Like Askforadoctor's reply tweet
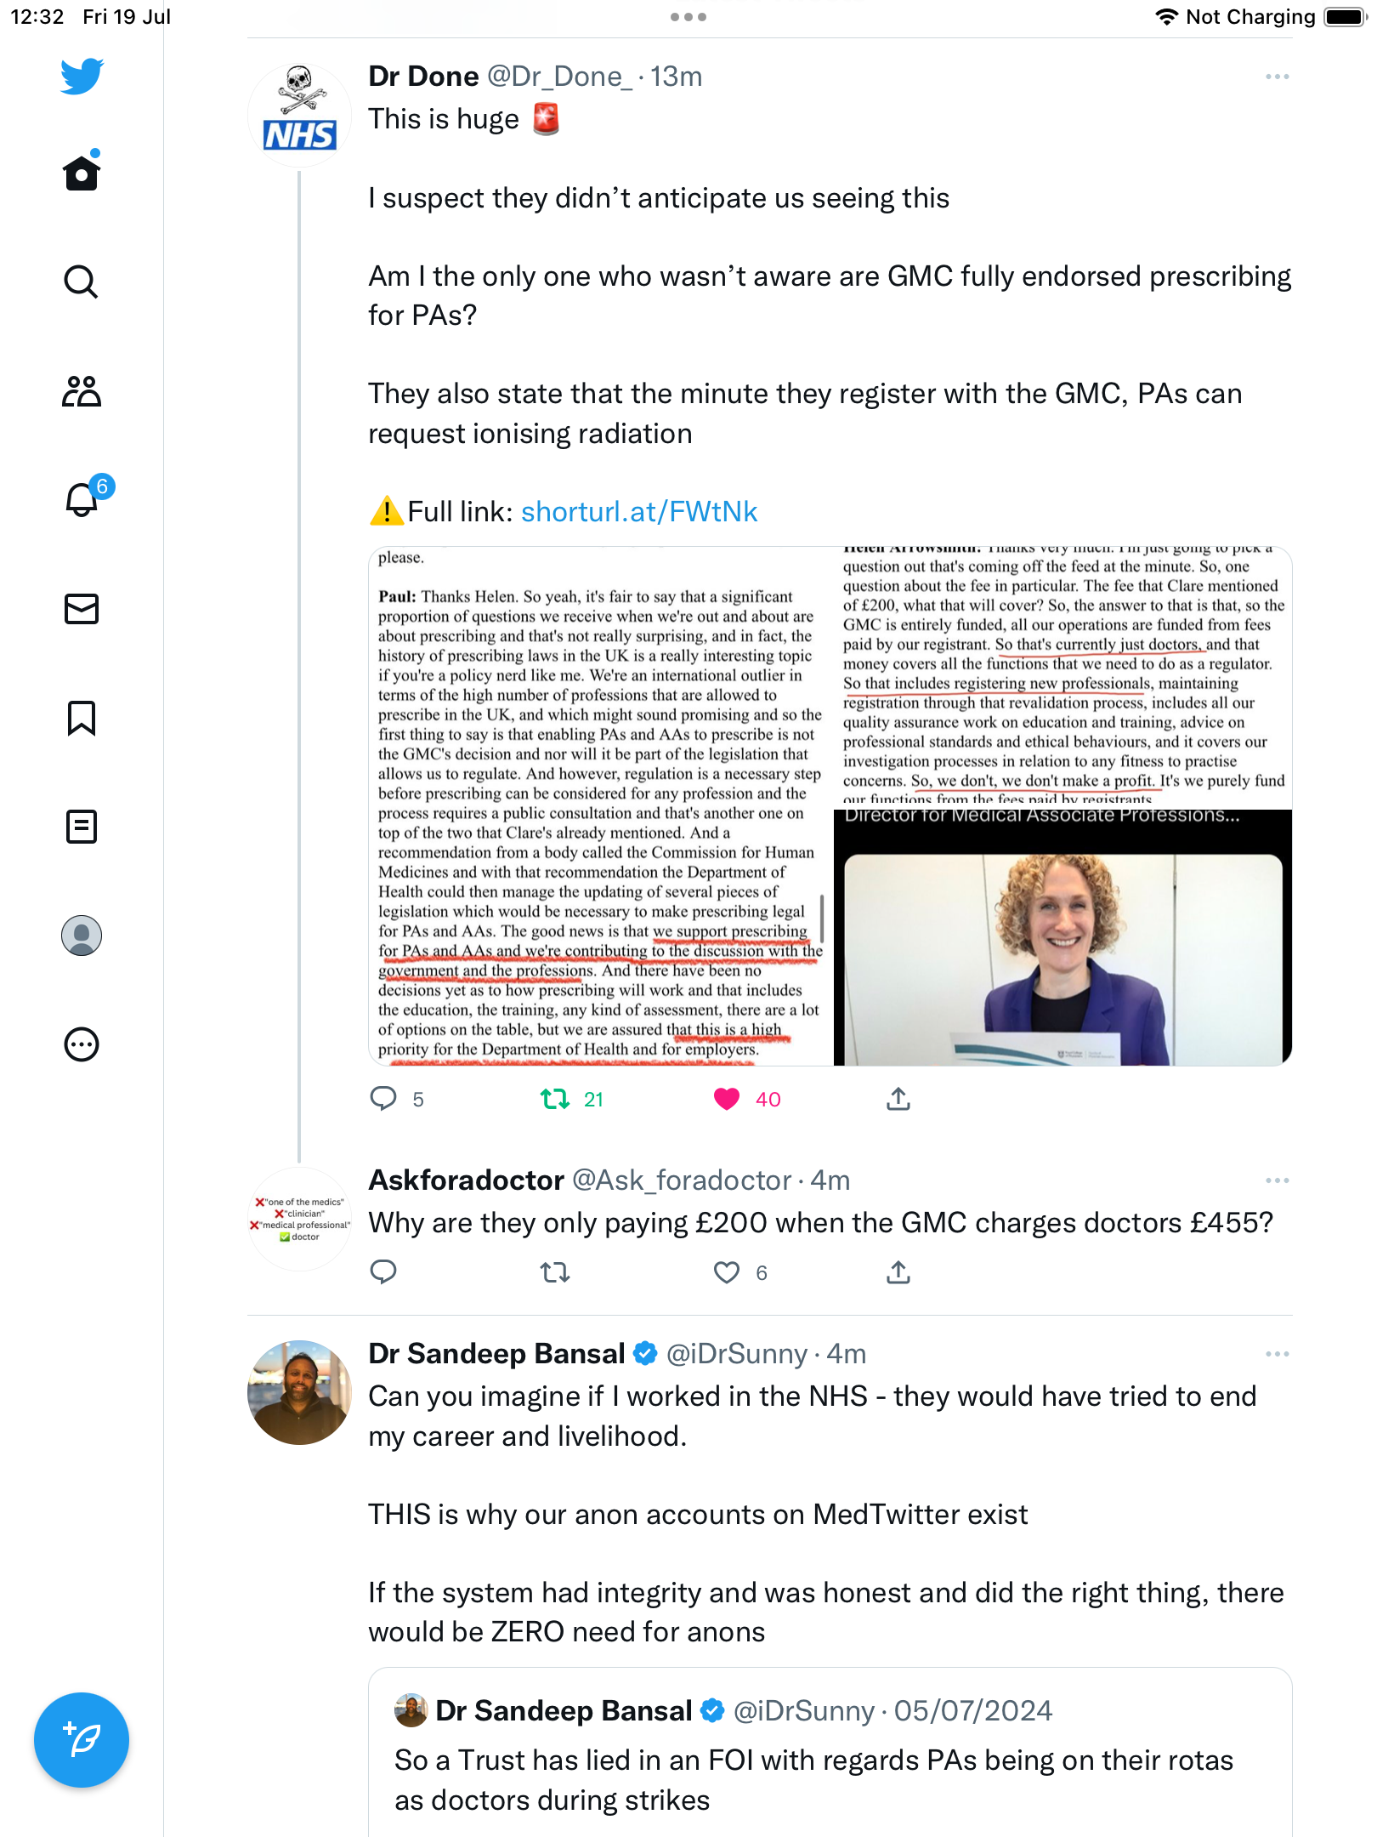1377x1837 pixels. point(727,1272)
